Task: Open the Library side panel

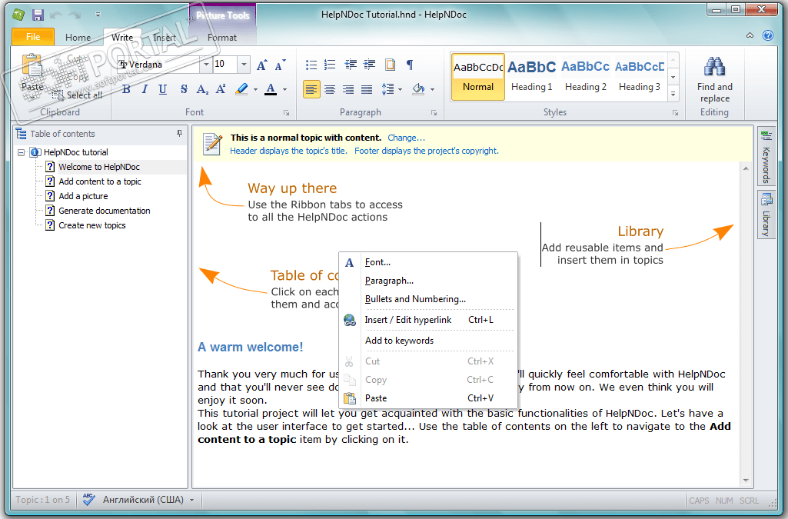Action: 766,215
